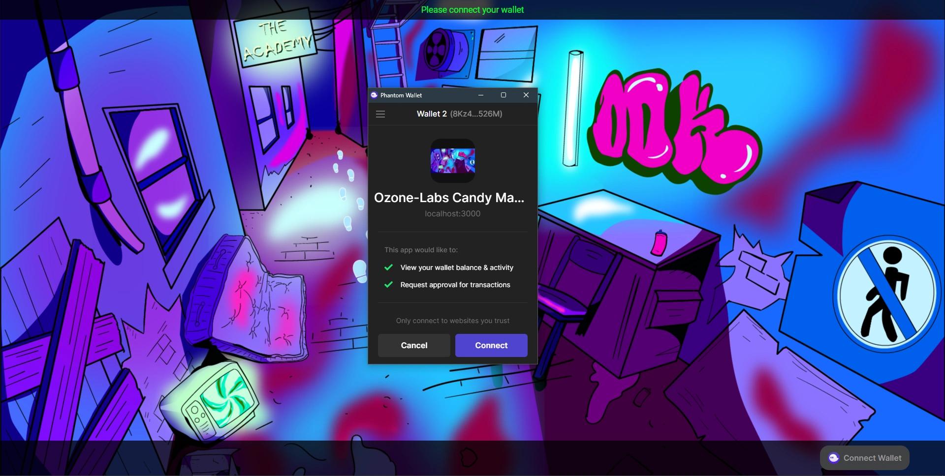Click "Request approval for transactions" text
The width and height of the screenshot is (945, 476).
click(x=455, y=285)
